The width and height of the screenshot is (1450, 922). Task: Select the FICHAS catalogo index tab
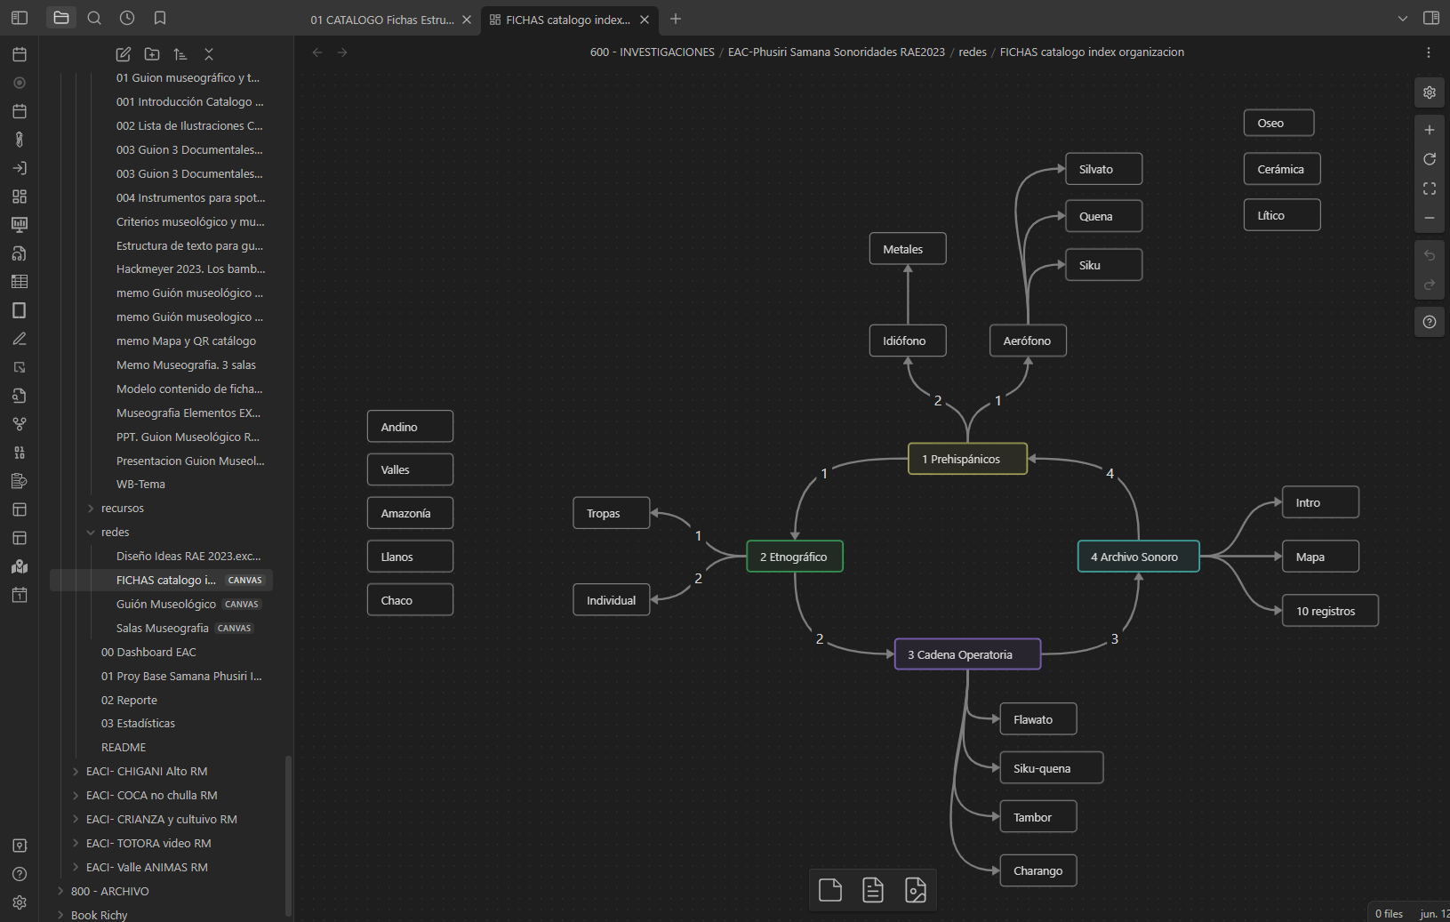(568, 20)
